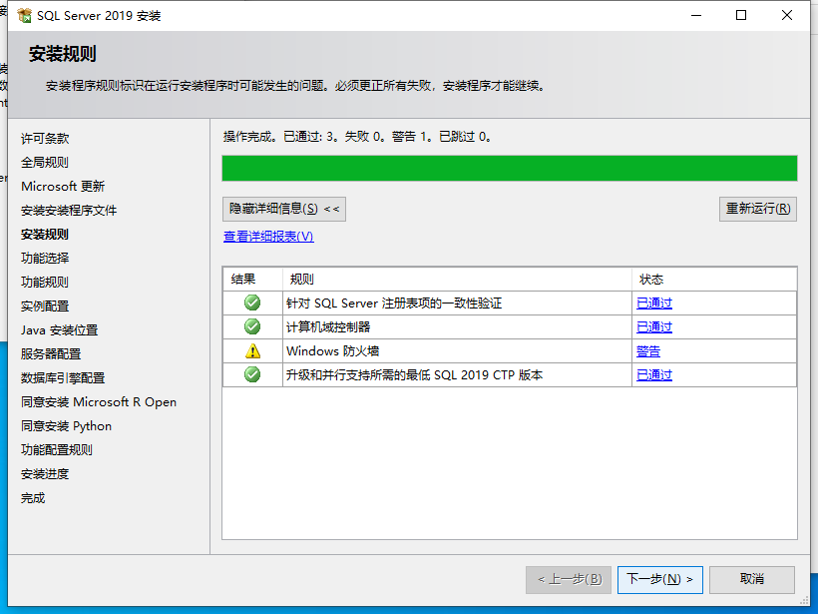
Task: Click the 安装规则 page heading
Action: click(63, 54)
